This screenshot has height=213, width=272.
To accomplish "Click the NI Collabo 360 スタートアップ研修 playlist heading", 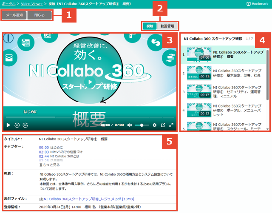I will (212, 39).
